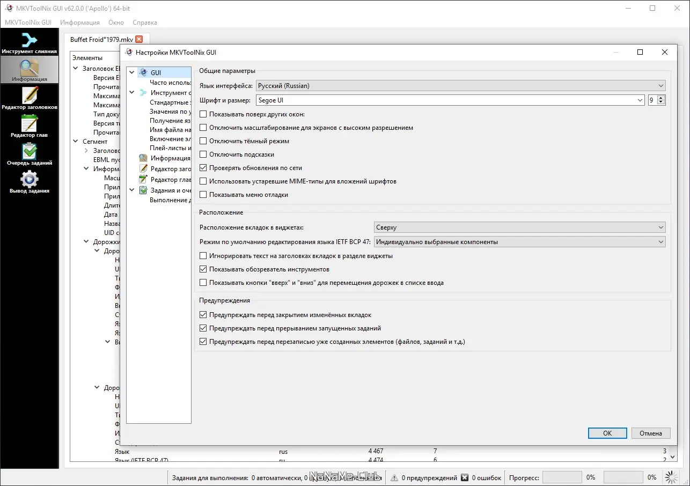The image size is (690, 486).
Task: Decrease the font size with the down arrow
Action: point(662,103)
